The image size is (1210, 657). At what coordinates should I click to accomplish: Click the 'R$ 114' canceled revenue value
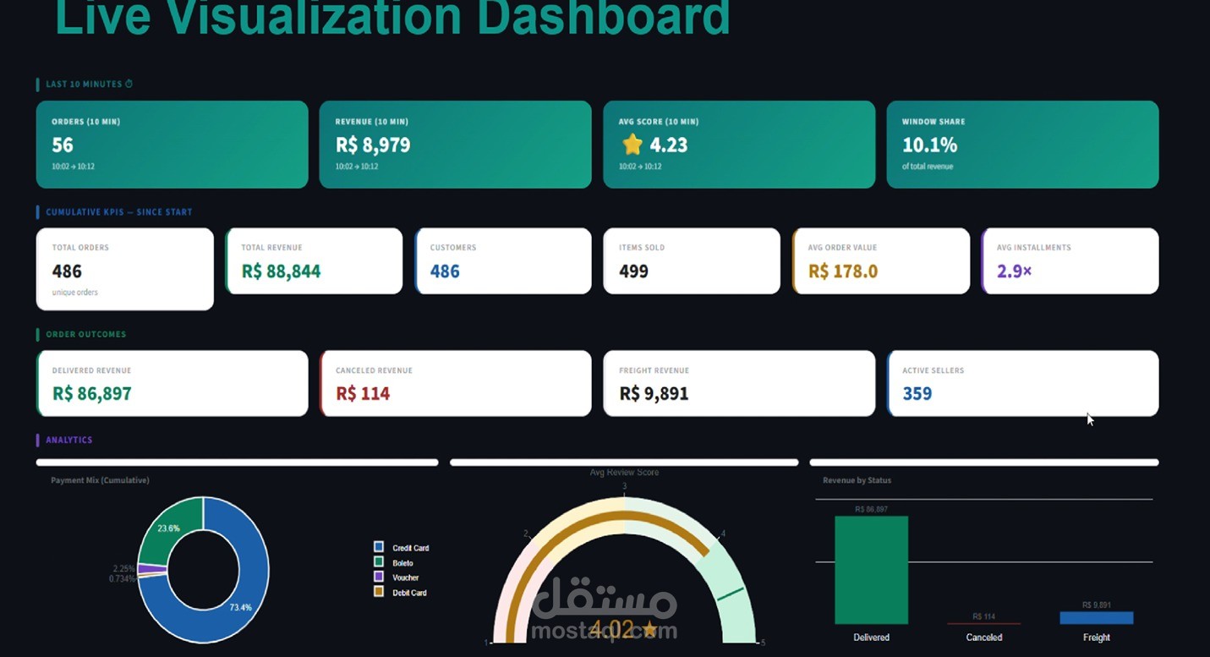click(x=363, y=393)
